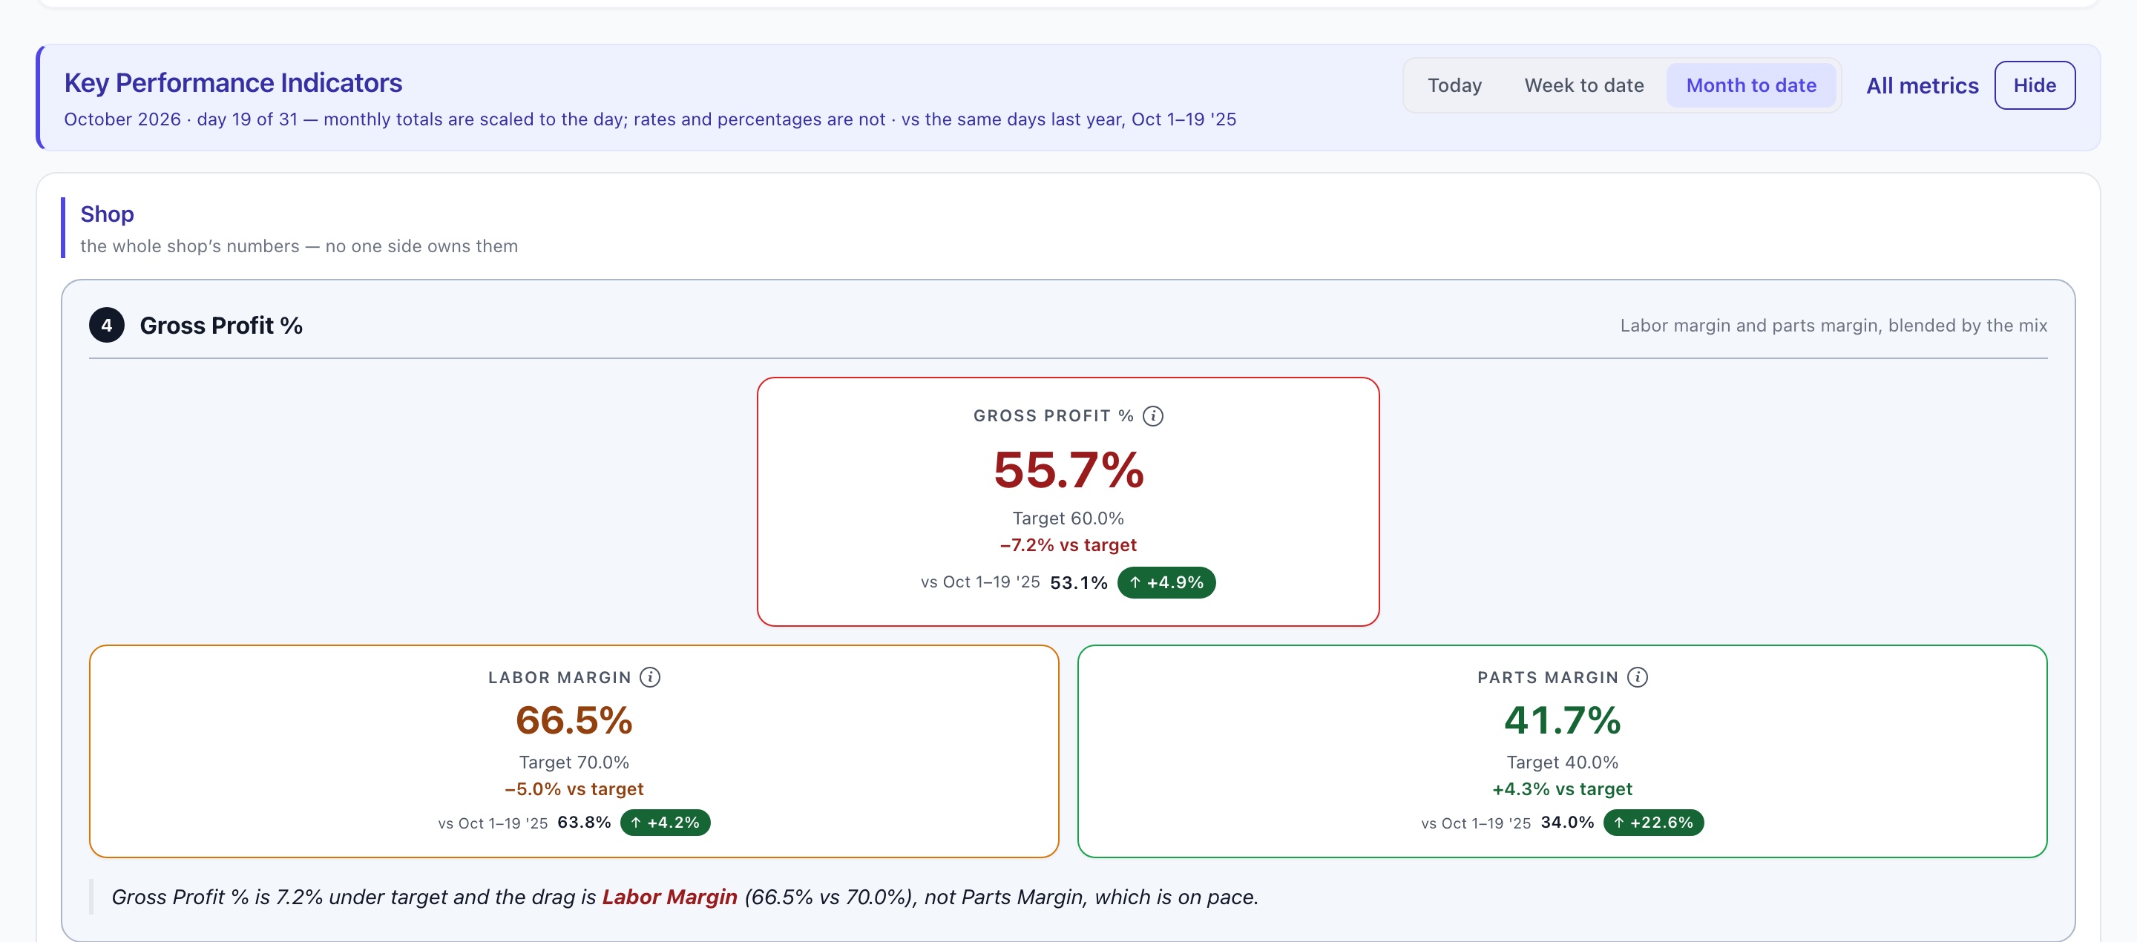2137x942 pixels.
Task: Click the +4.9% change badge
Action: (1166, 582)
